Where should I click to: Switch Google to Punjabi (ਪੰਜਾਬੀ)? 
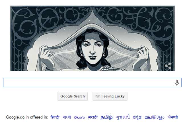(x=173, y=117)
